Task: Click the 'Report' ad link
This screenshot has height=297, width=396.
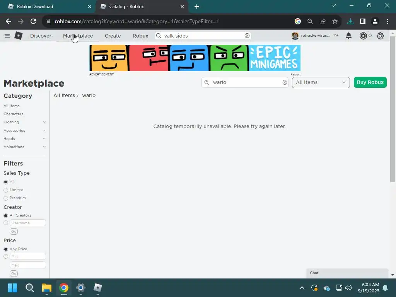Action: tap(295, 74)
